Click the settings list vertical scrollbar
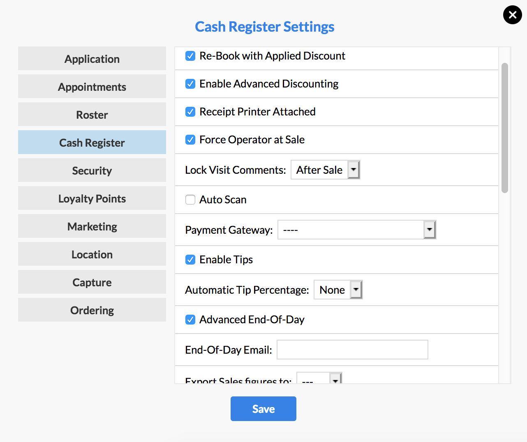 (x=505, y=128)
